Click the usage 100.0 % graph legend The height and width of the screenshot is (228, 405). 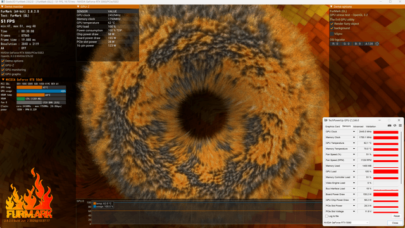(x=103, y=206)
